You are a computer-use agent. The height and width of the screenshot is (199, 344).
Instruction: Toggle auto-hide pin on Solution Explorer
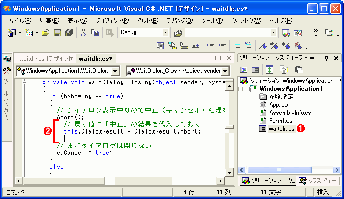(326, 58)
